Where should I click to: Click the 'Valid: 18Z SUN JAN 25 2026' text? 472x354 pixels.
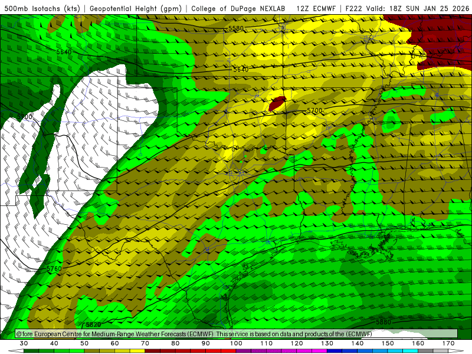click(x=418, y=8)
